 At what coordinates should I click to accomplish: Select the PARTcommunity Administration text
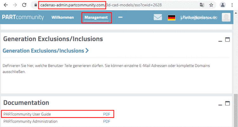pyautogui.click(x=30, y=121)
